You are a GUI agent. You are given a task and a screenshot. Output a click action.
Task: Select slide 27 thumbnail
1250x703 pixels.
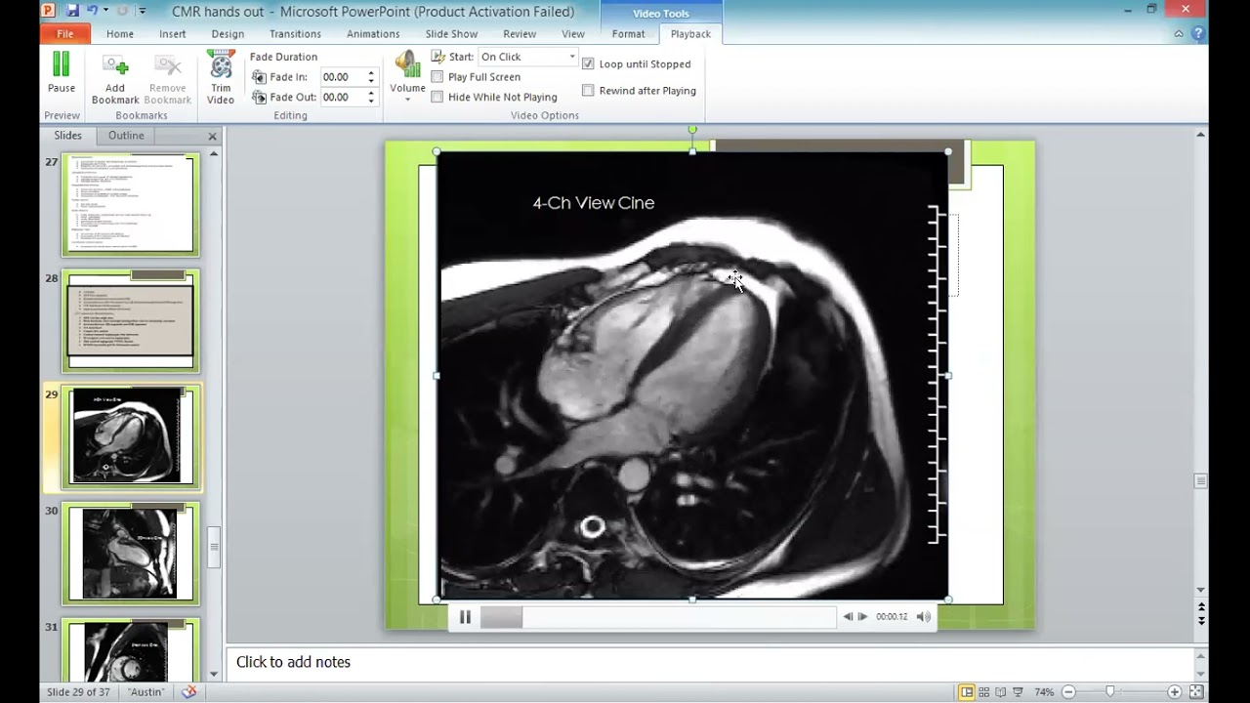click(131, 204)
